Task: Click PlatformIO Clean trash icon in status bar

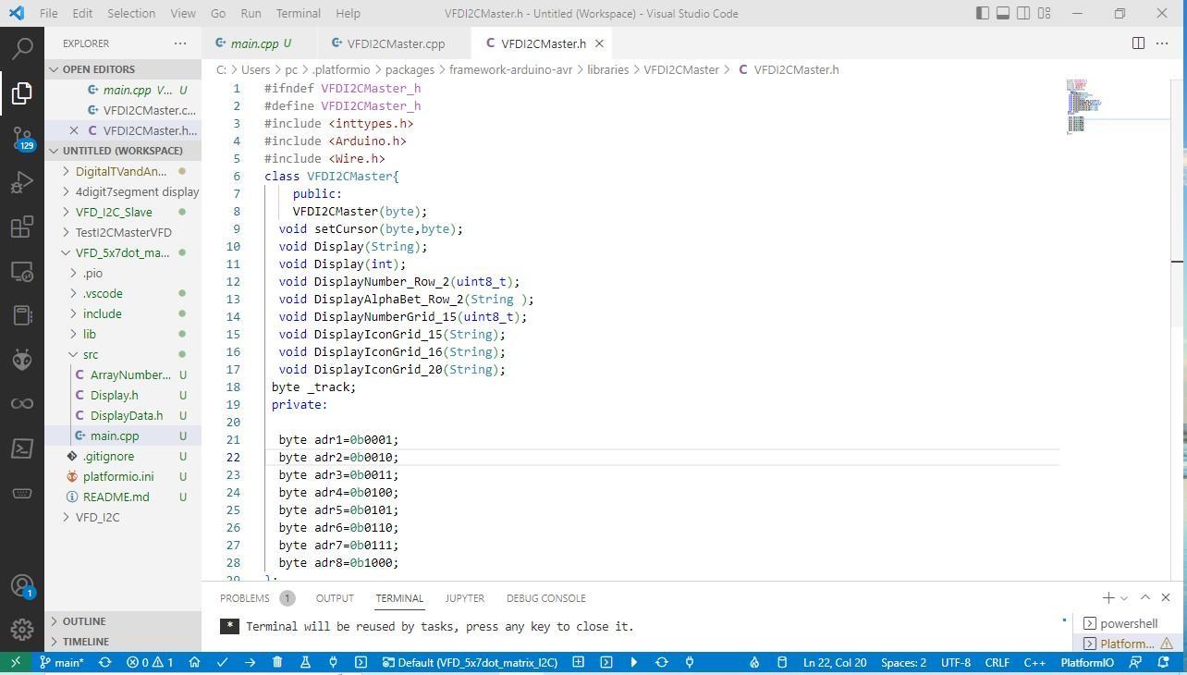Action: (277, 662)
